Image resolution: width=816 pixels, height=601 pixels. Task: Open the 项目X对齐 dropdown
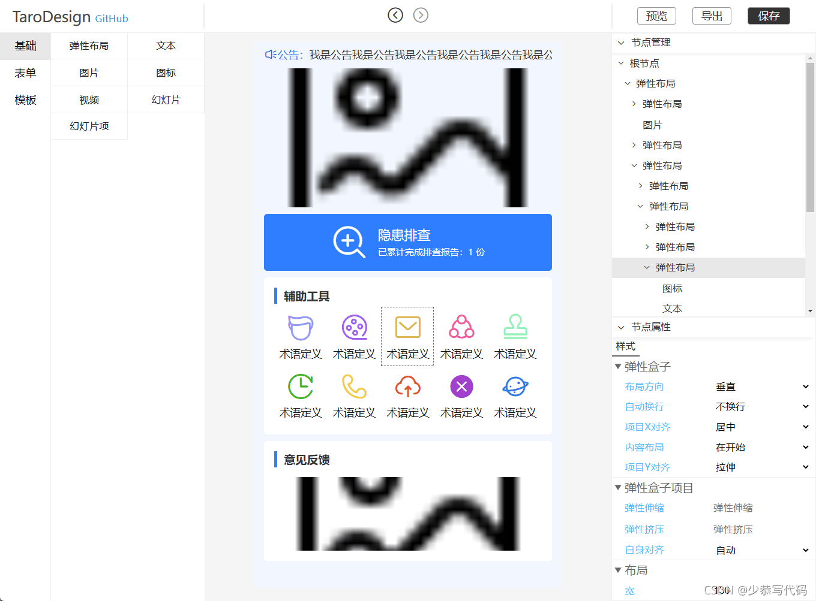point(762,427)
